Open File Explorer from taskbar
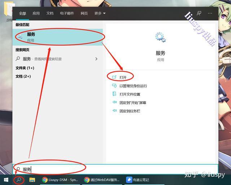The width and height of the screenshot is (231, 185). point(32,180)
